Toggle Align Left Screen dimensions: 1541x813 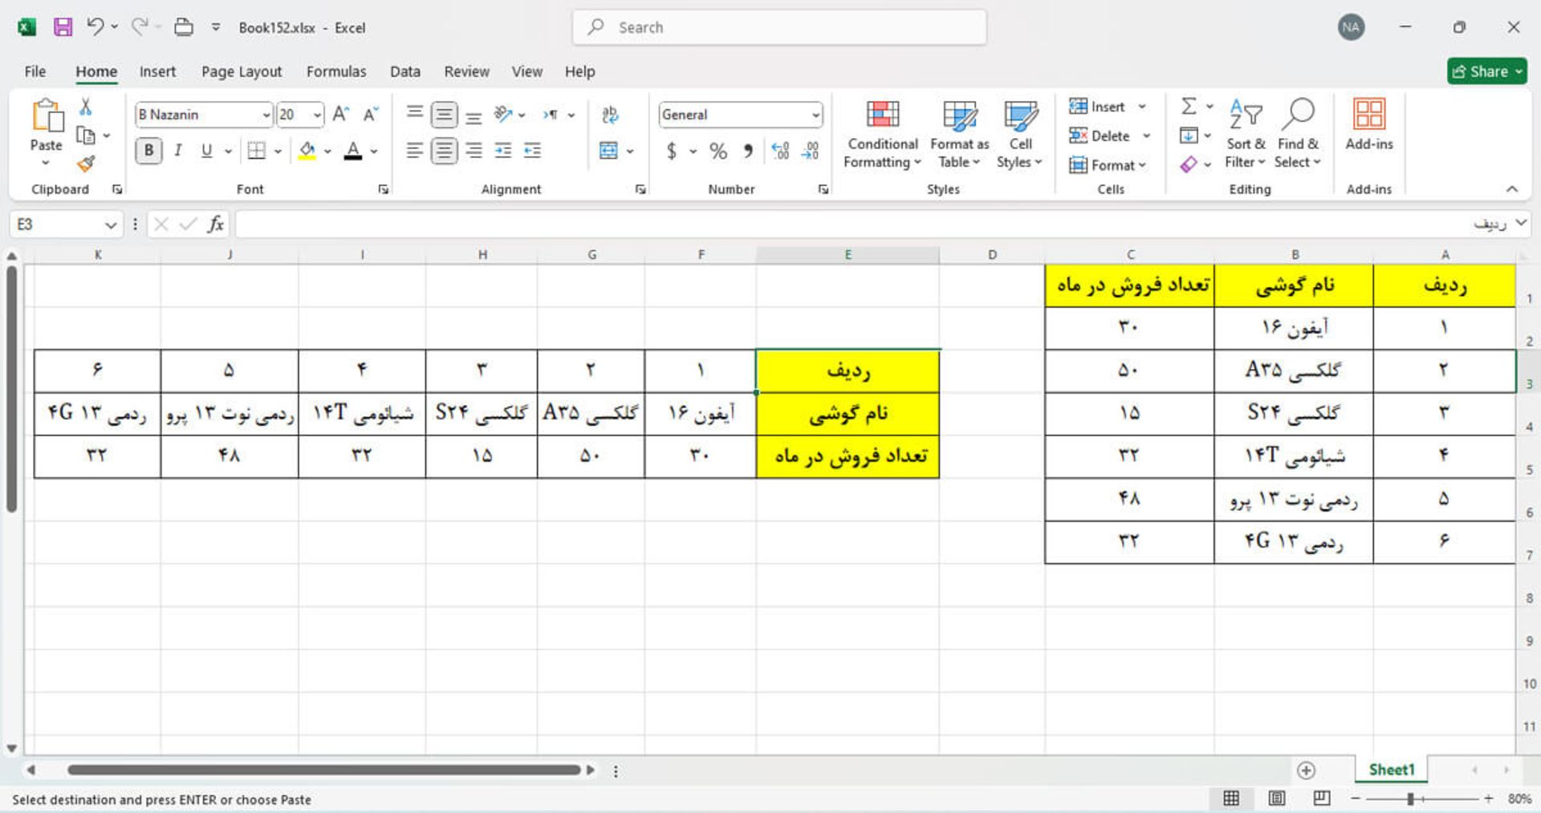414,151
